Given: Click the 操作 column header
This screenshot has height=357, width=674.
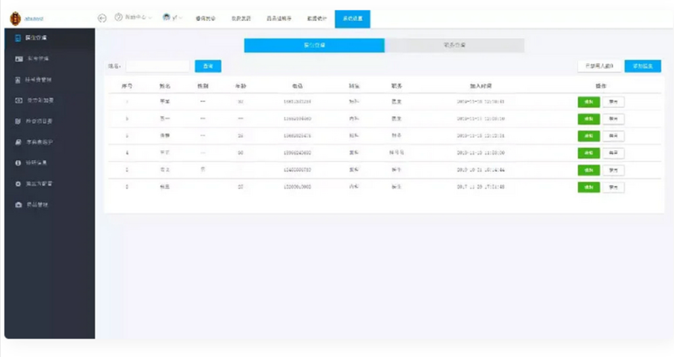Looking at the screenshot, I should point(600,86).
